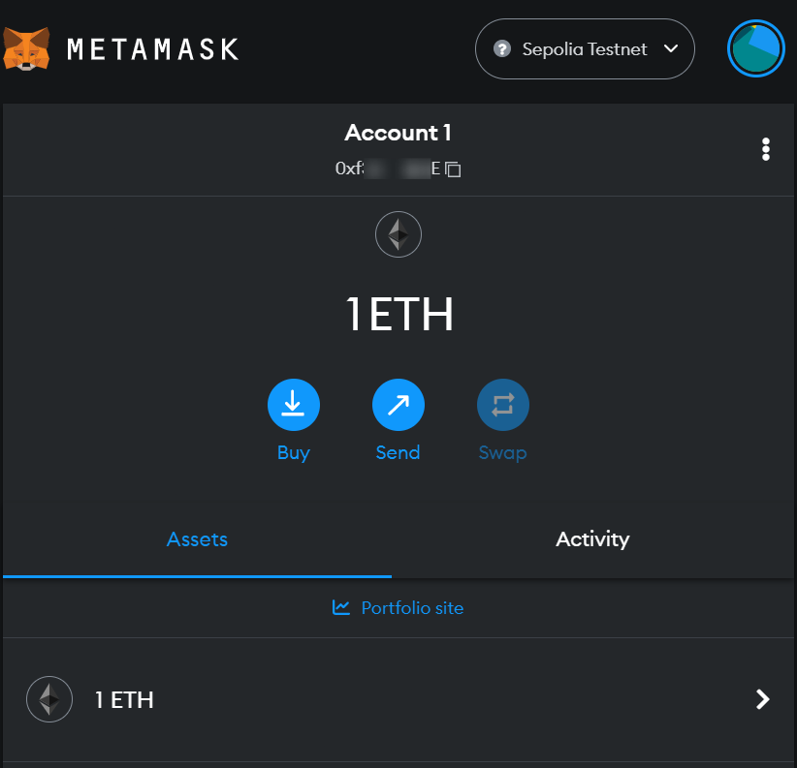Screen dimensions: 797x768
Task: Click the MetaMask fox logo
Action: (x=26, y=48)
